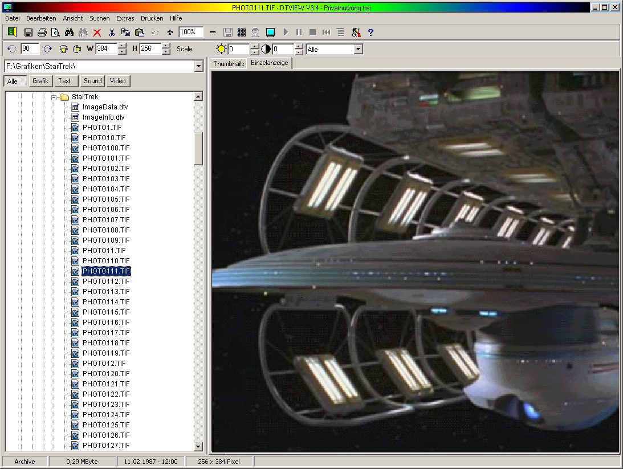Image resolution: width=623 pixels, height=469 pixels.
Task: Increase the height H value with its up arrow
Action: (x=166, y=46)
